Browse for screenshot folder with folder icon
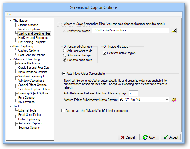Viewport: 190px width, 149px height. click(x=174, y=30)
